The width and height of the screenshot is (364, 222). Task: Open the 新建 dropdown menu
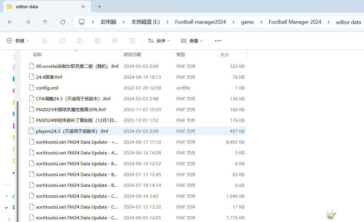18,41
